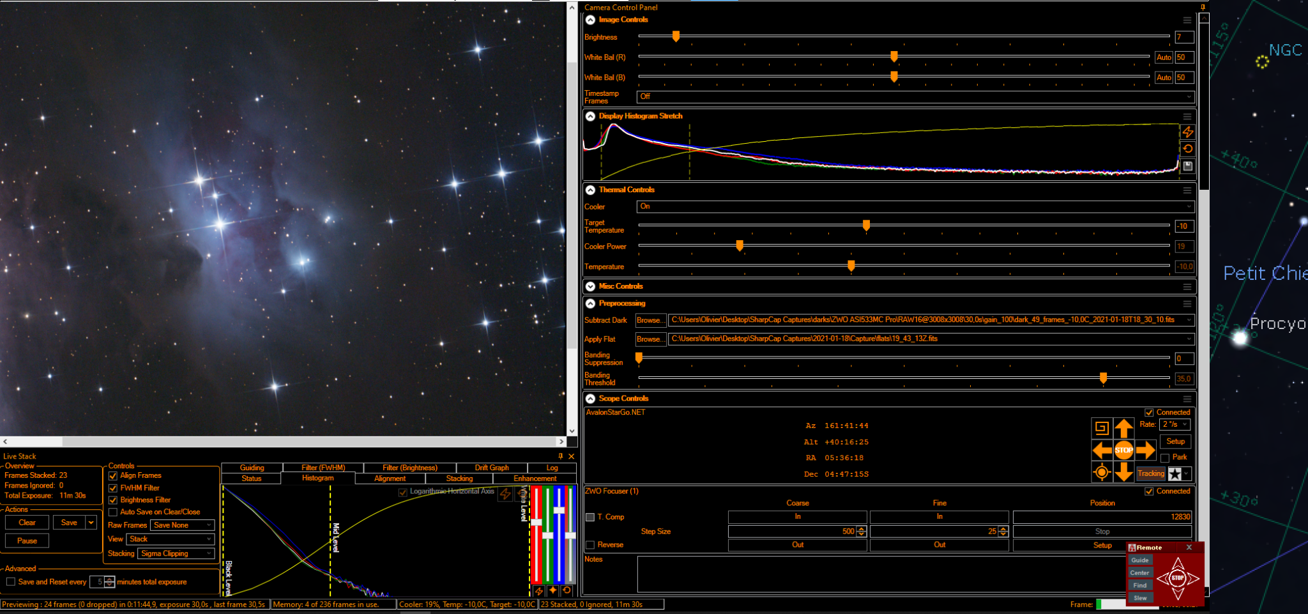Screen dimensions: 1308x614
Task: Click the spiral search icon in Scope Controls
Action: point(1102,428)
